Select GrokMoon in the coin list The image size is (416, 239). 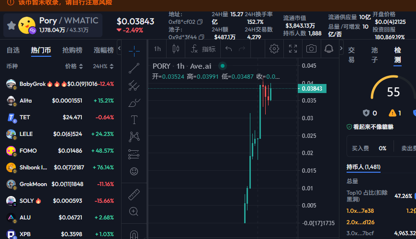(x=60, y=184)
